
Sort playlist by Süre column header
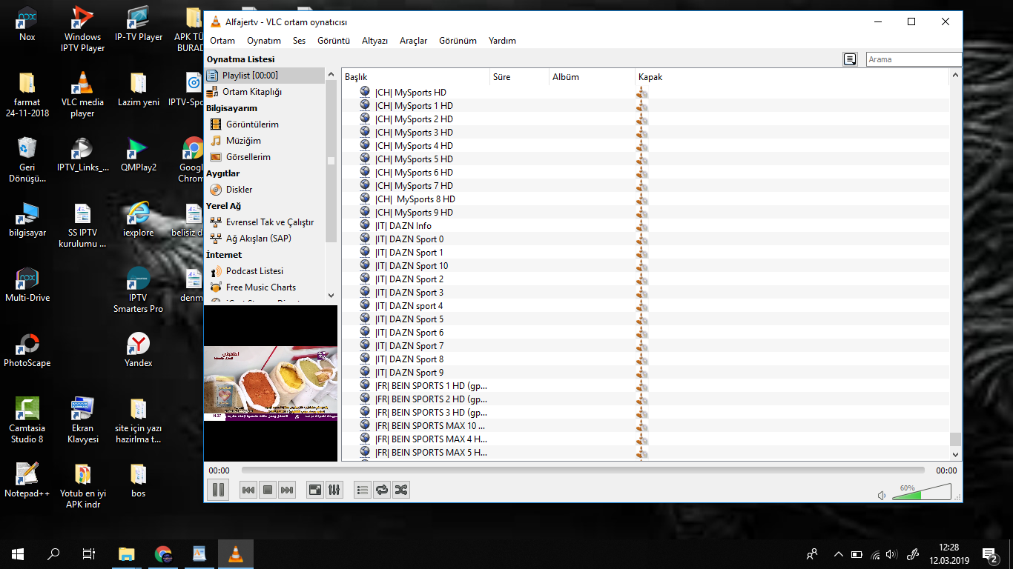click(x=520, y=77)
